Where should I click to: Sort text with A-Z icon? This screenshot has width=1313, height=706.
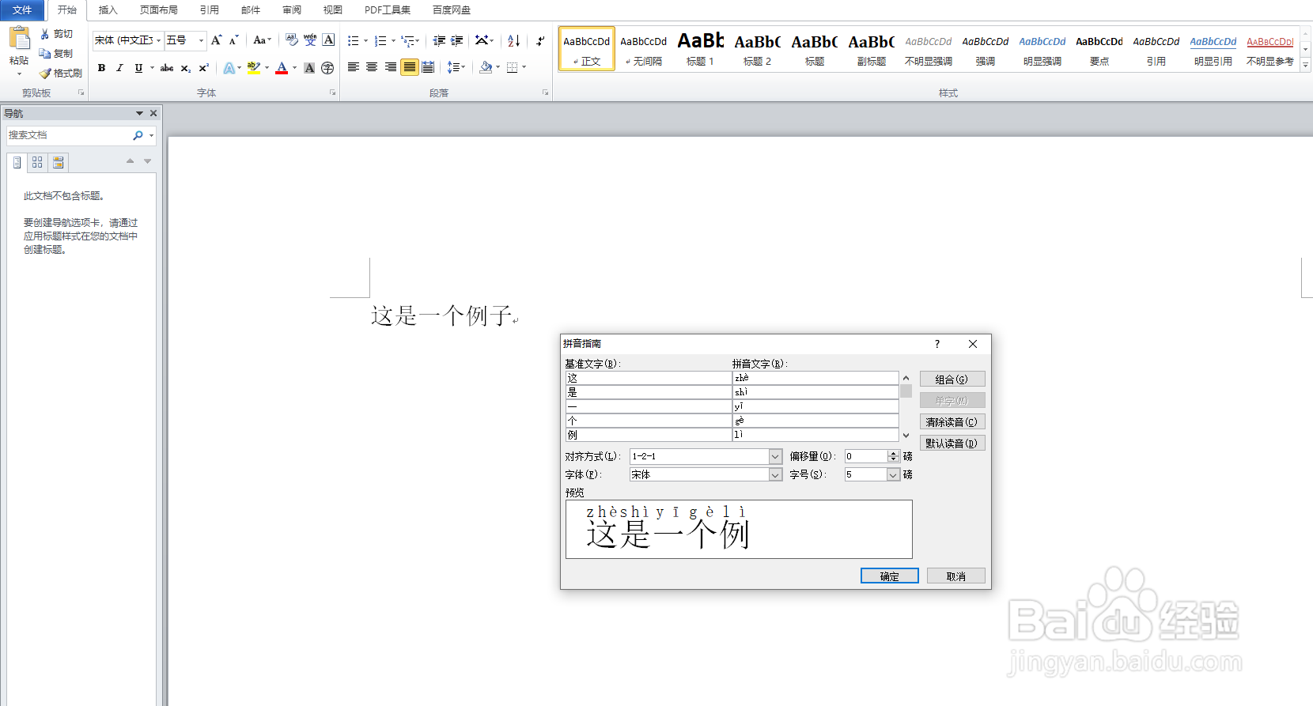[x=514, y=40]
